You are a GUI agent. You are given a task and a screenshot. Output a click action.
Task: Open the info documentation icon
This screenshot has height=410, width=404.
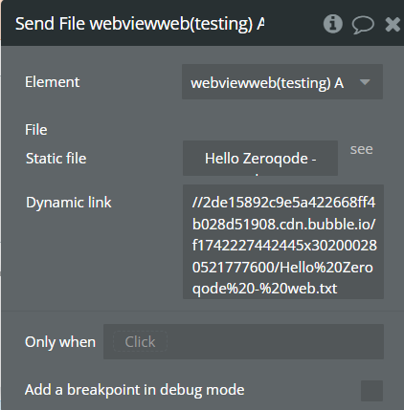click(x=333, y=24)
